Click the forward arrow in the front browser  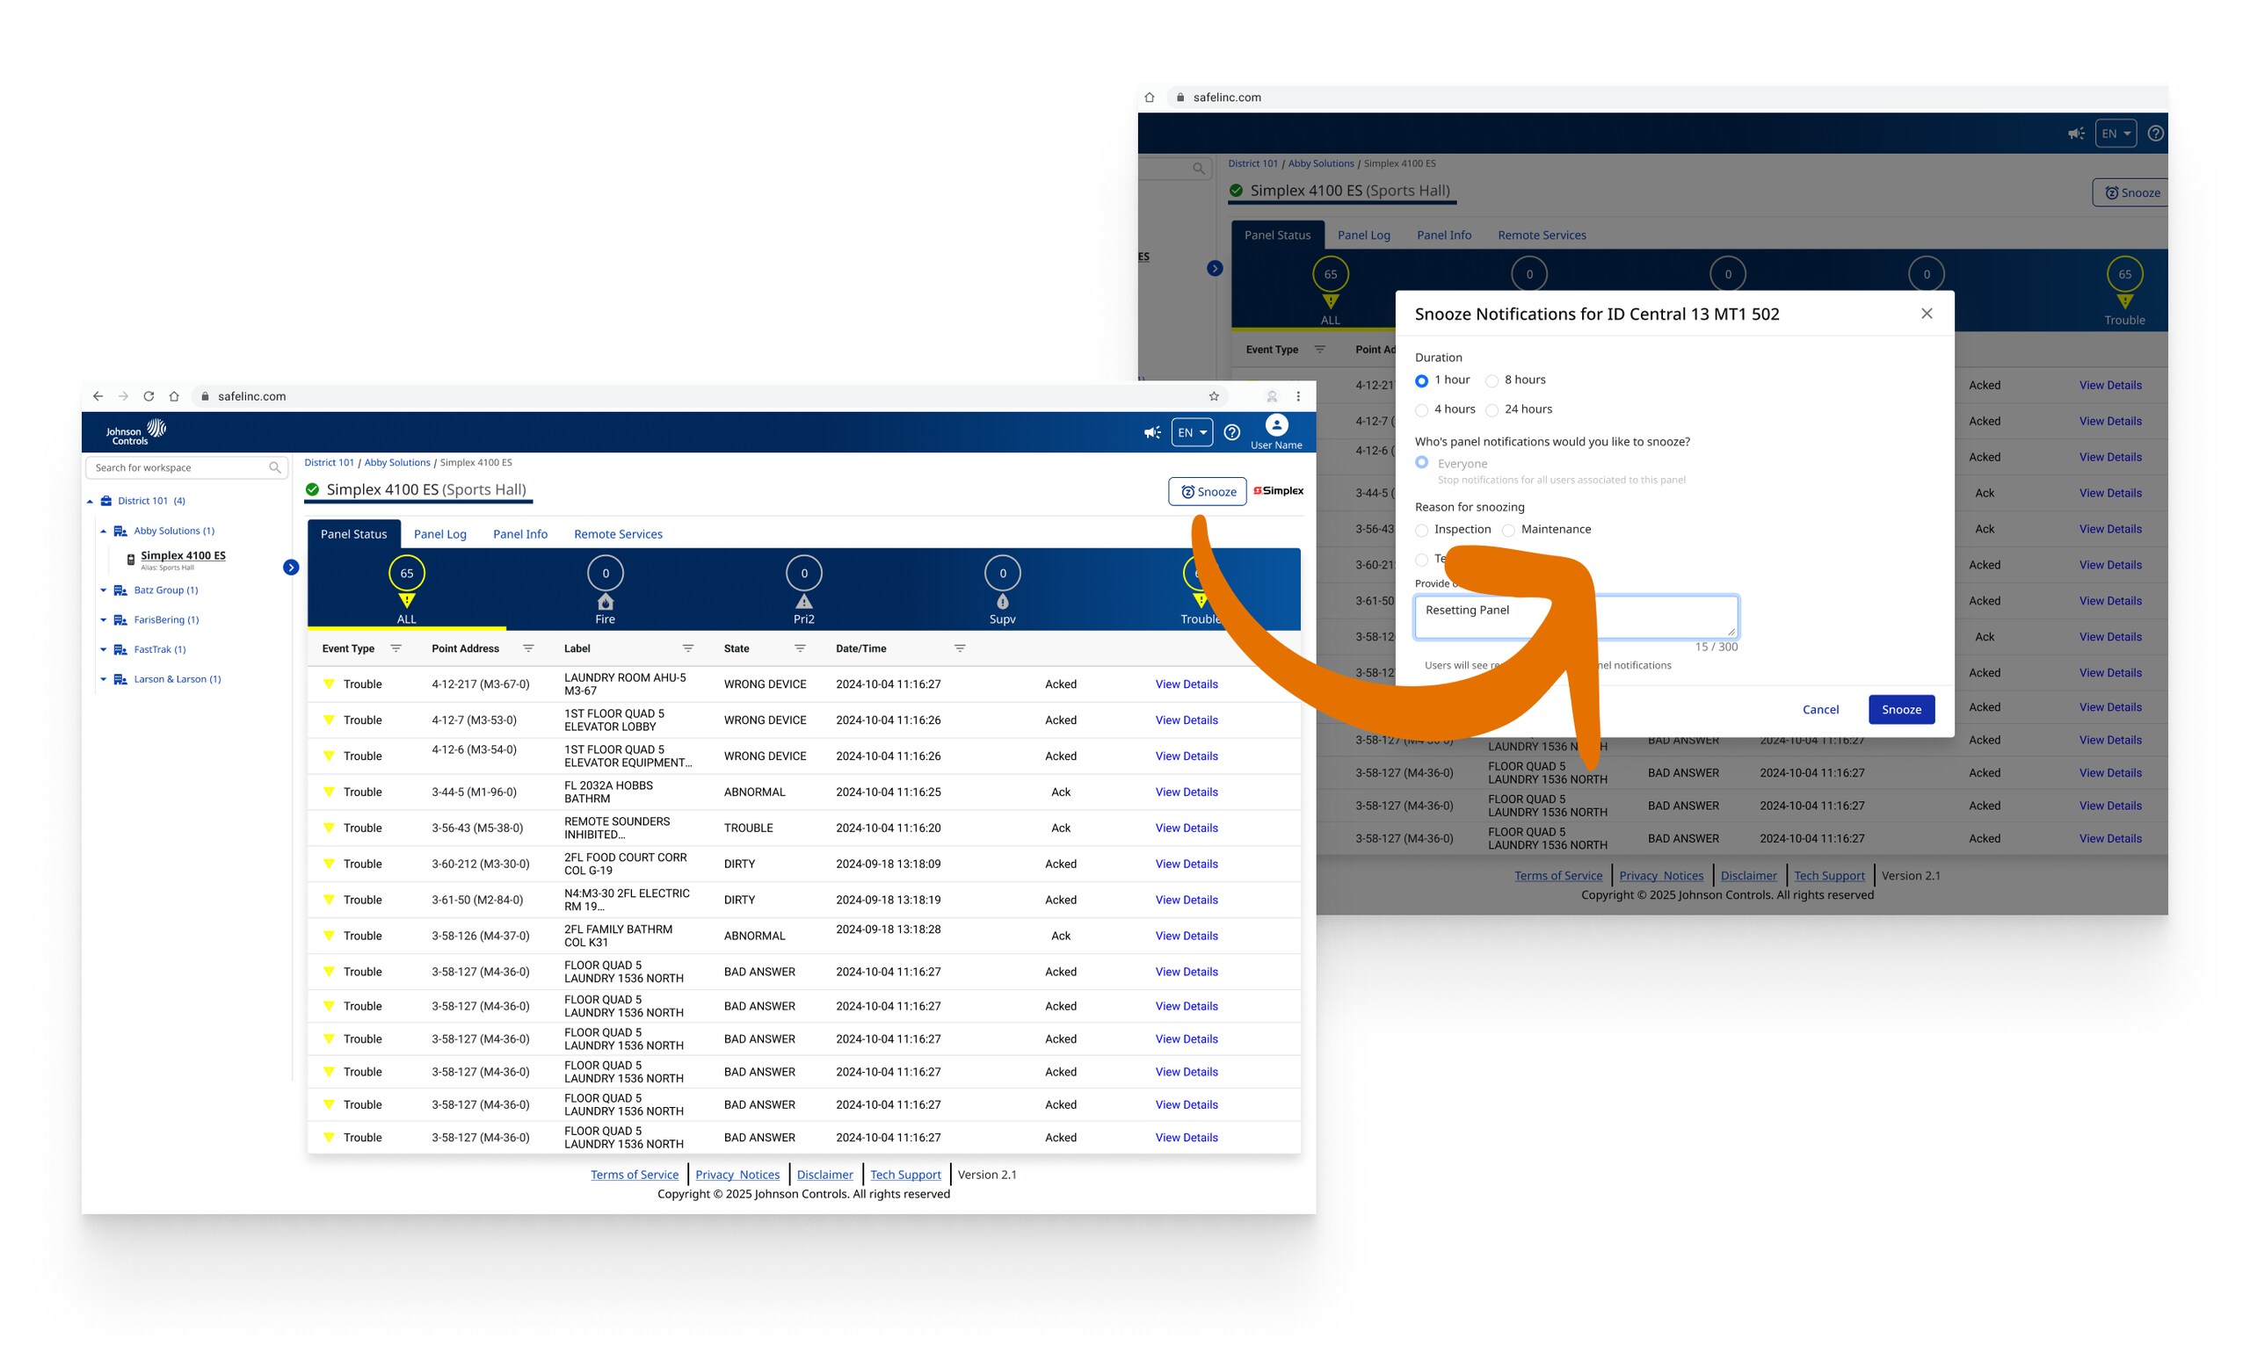(123, 396)
